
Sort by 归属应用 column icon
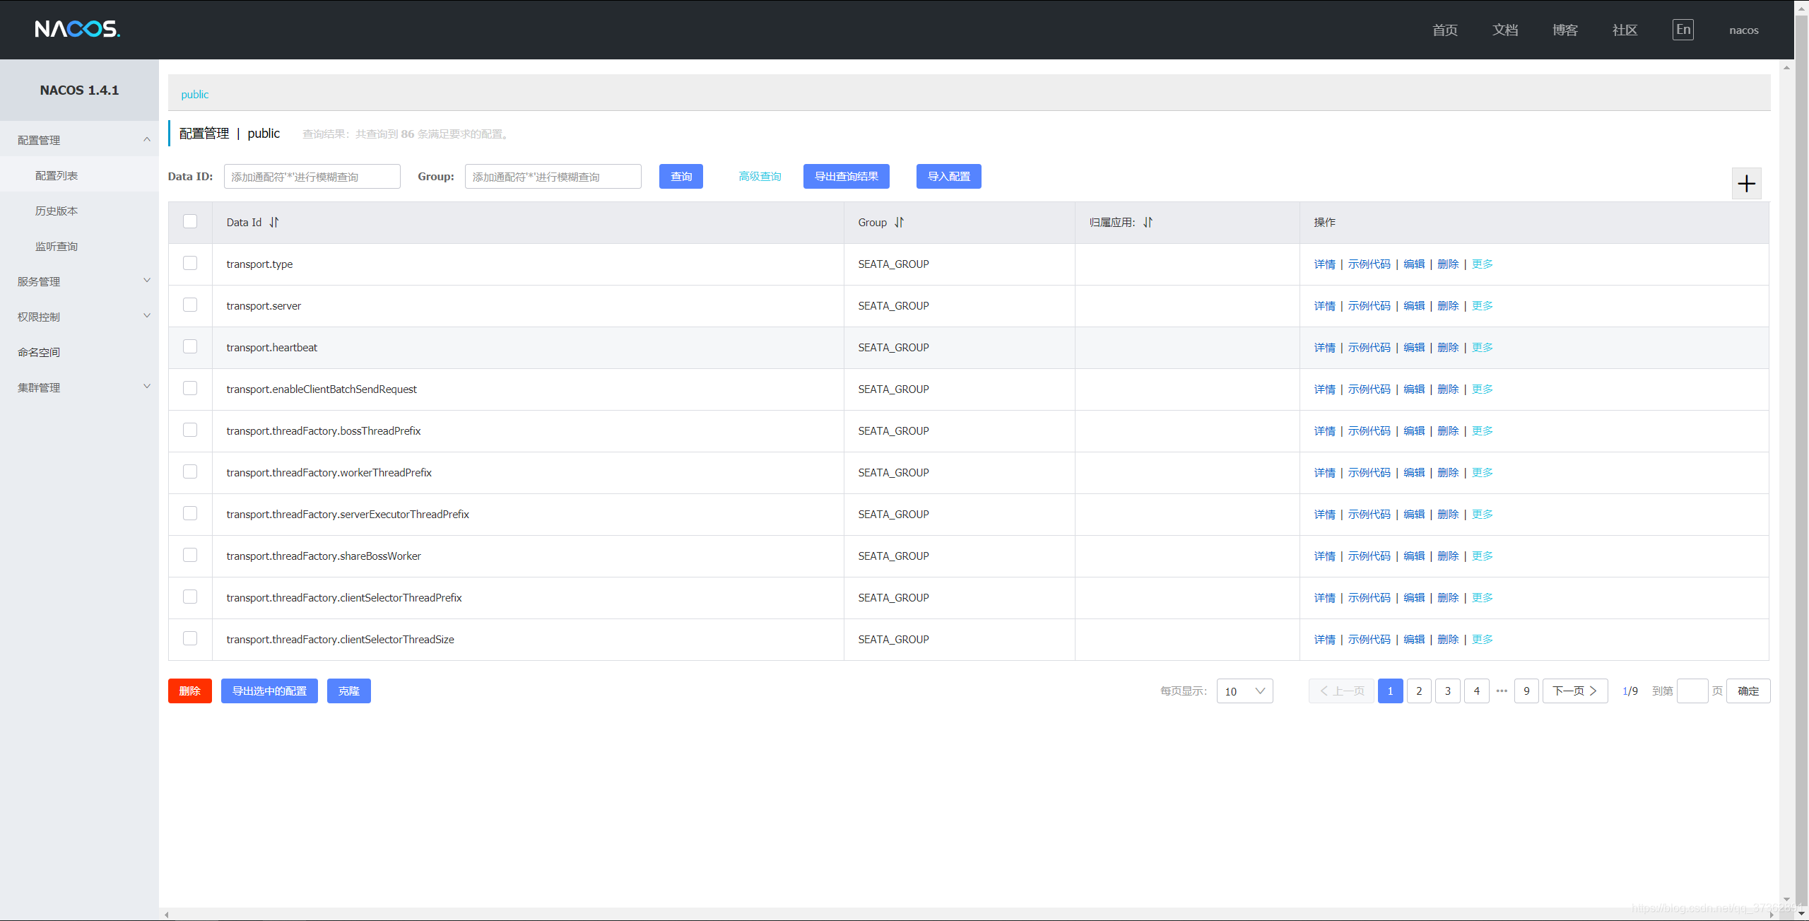click(1148, 222)
